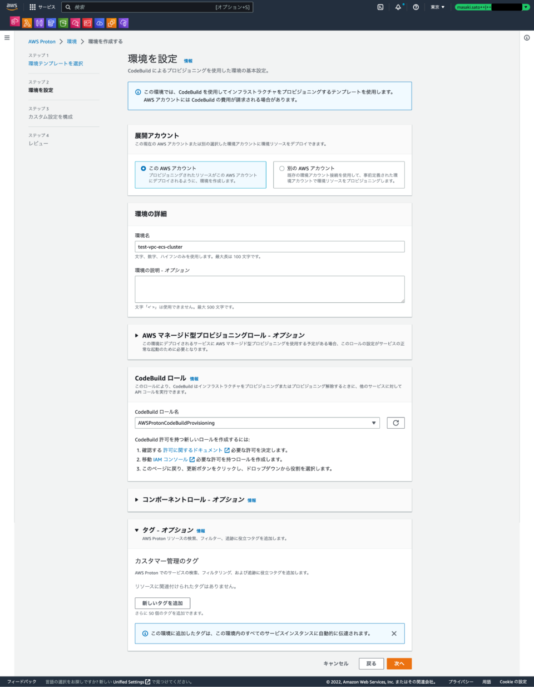Viewport: 534px width, 687px height.
Task: Open the 東京 region selector
Action: 438,7
